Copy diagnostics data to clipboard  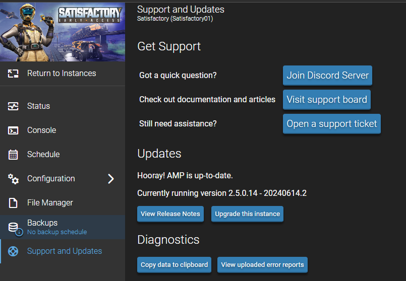175,265
